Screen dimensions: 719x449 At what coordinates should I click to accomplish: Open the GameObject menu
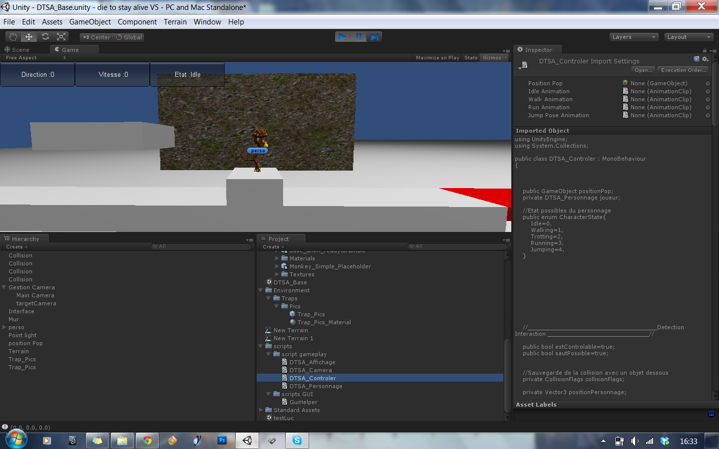90,22
